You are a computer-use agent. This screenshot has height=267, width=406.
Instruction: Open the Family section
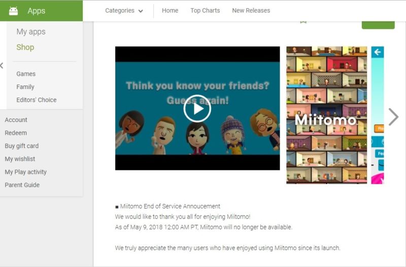pyautogui.click(x=25, y=87)
